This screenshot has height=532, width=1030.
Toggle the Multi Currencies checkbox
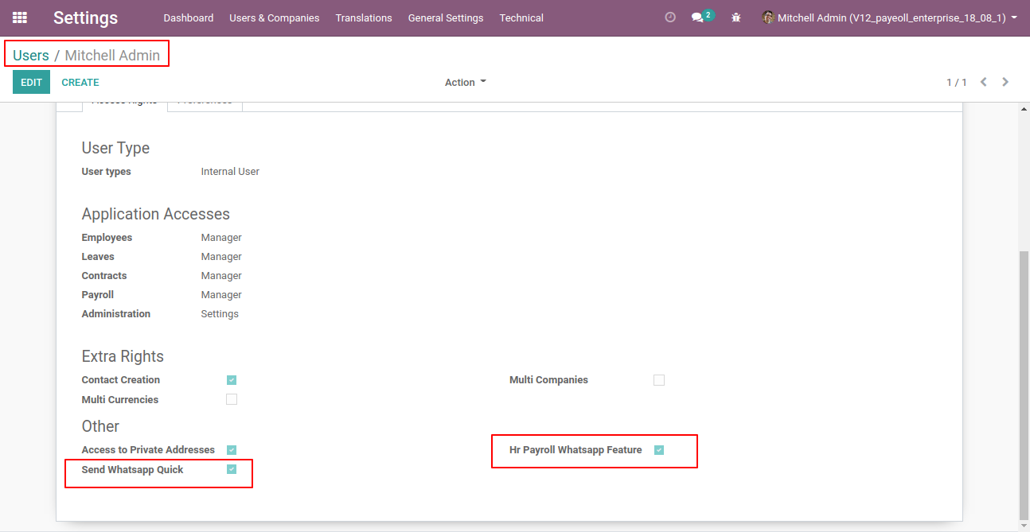(x=232, y=399)
